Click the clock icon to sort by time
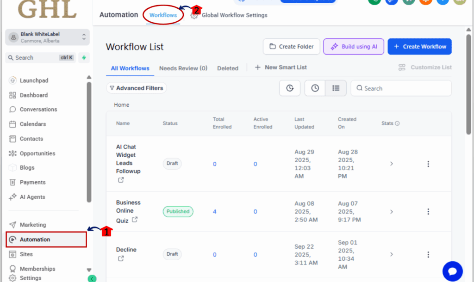This screenshot has width=474, height=282. coord(315,88)
